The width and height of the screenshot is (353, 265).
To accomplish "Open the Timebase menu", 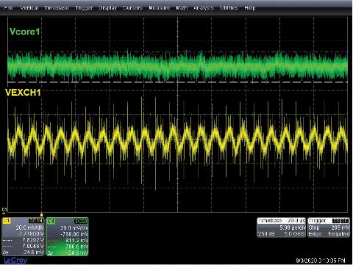I will (x=57, y=8).
